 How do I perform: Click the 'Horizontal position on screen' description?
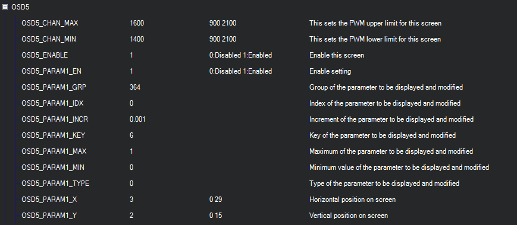tap(352, 199)
